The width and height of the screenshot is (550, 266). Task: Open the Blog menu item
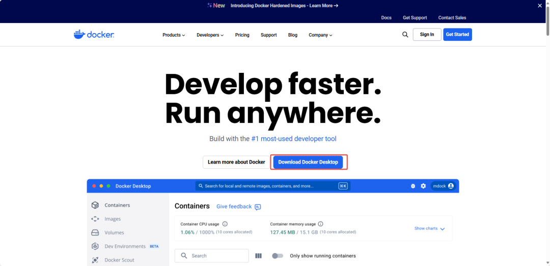click(x=292, y=35)
